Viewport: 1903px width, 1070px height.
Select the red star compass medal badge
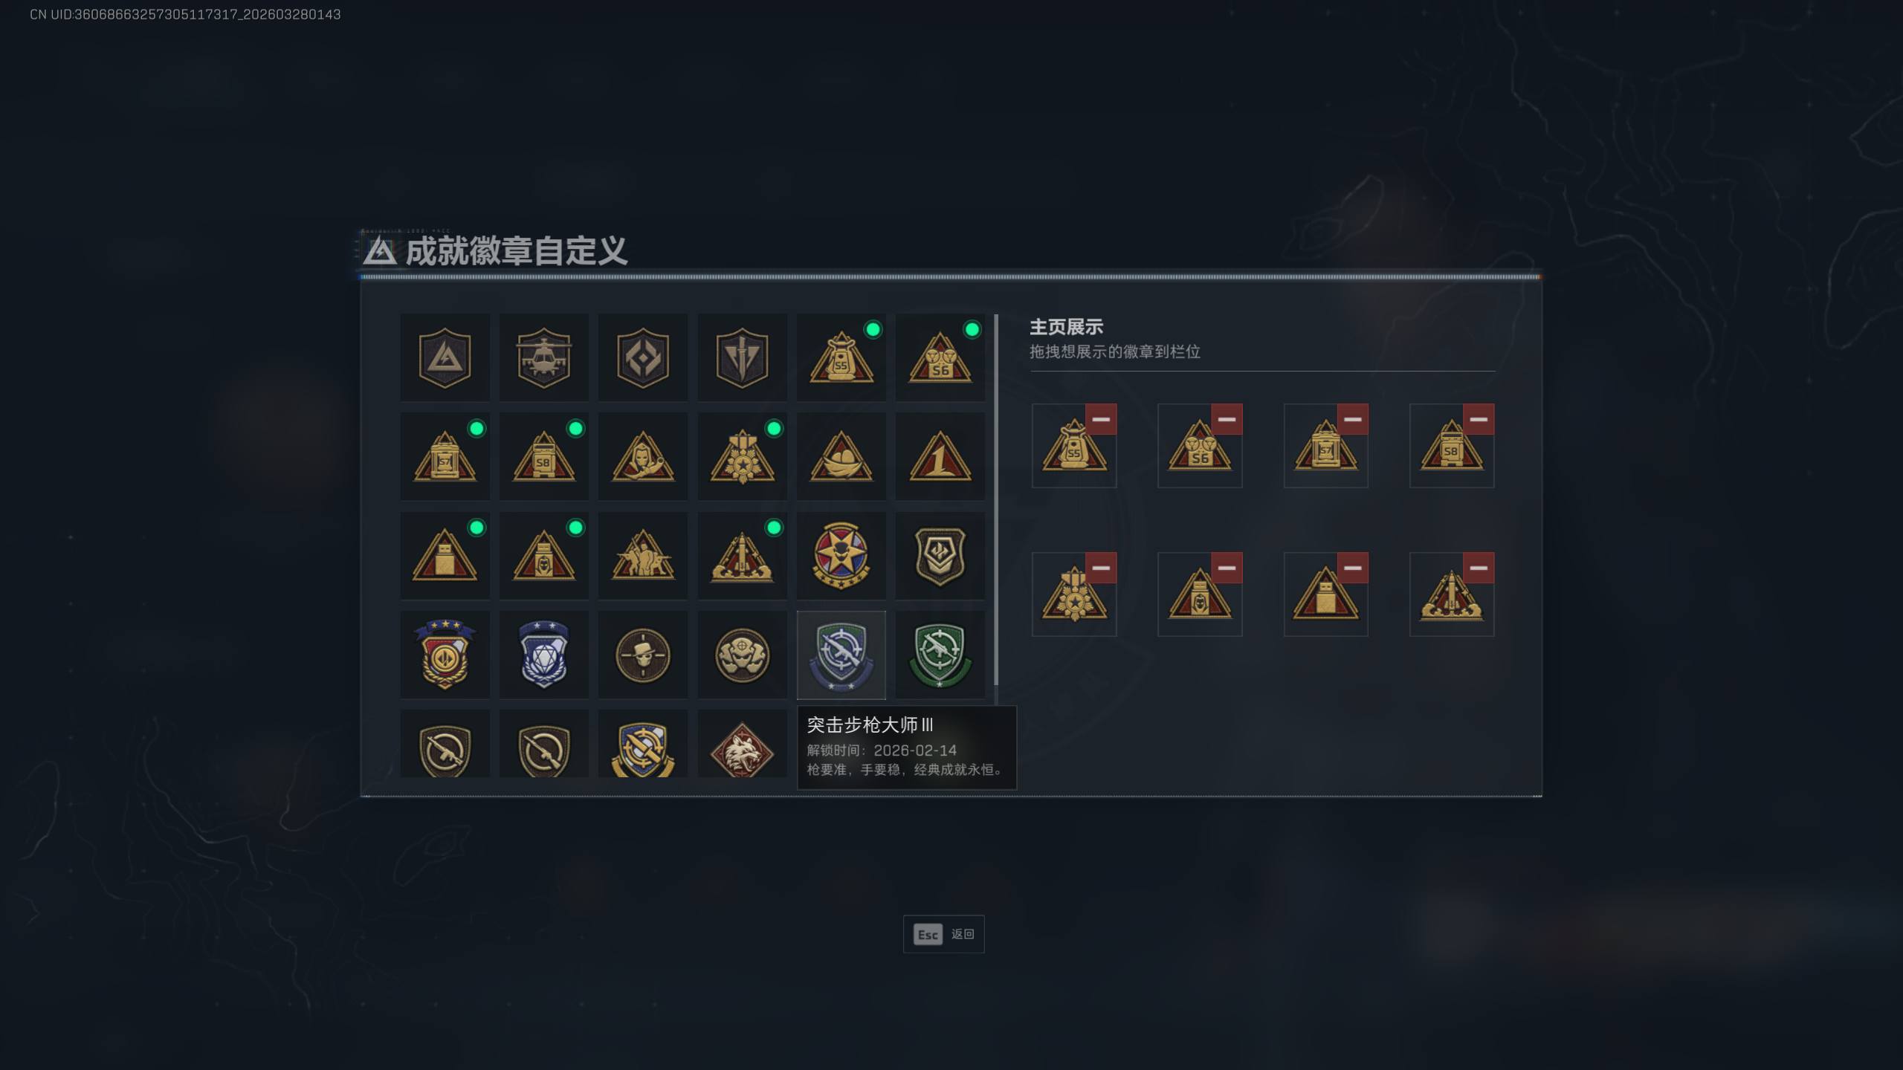(x=841, y=556)
